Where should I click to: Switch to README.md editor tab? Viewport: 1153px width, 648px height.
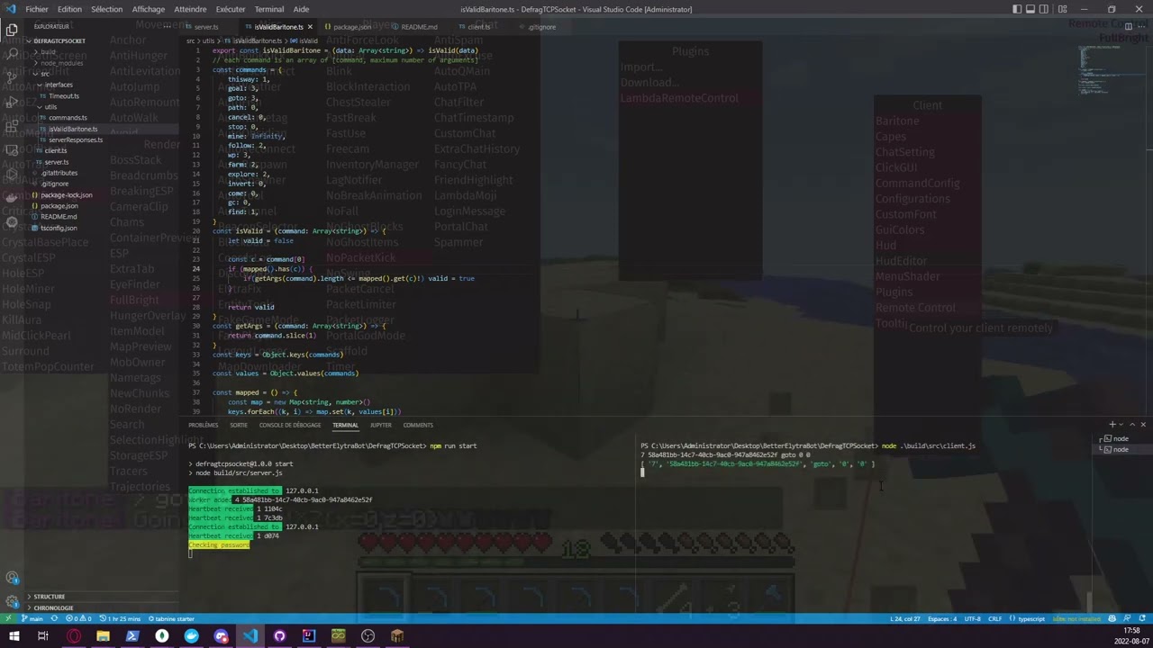tap(418, 27)
